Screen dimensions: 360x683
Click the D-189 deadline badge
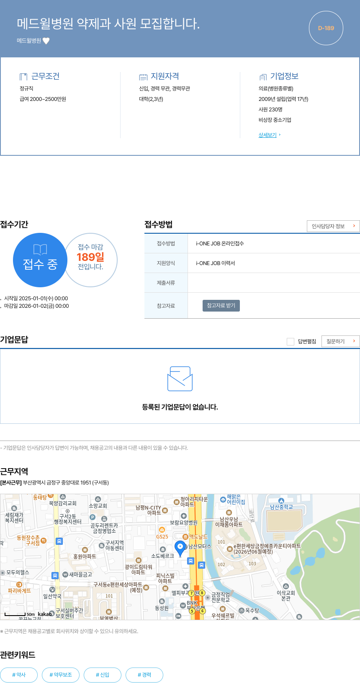coord(326,28)
